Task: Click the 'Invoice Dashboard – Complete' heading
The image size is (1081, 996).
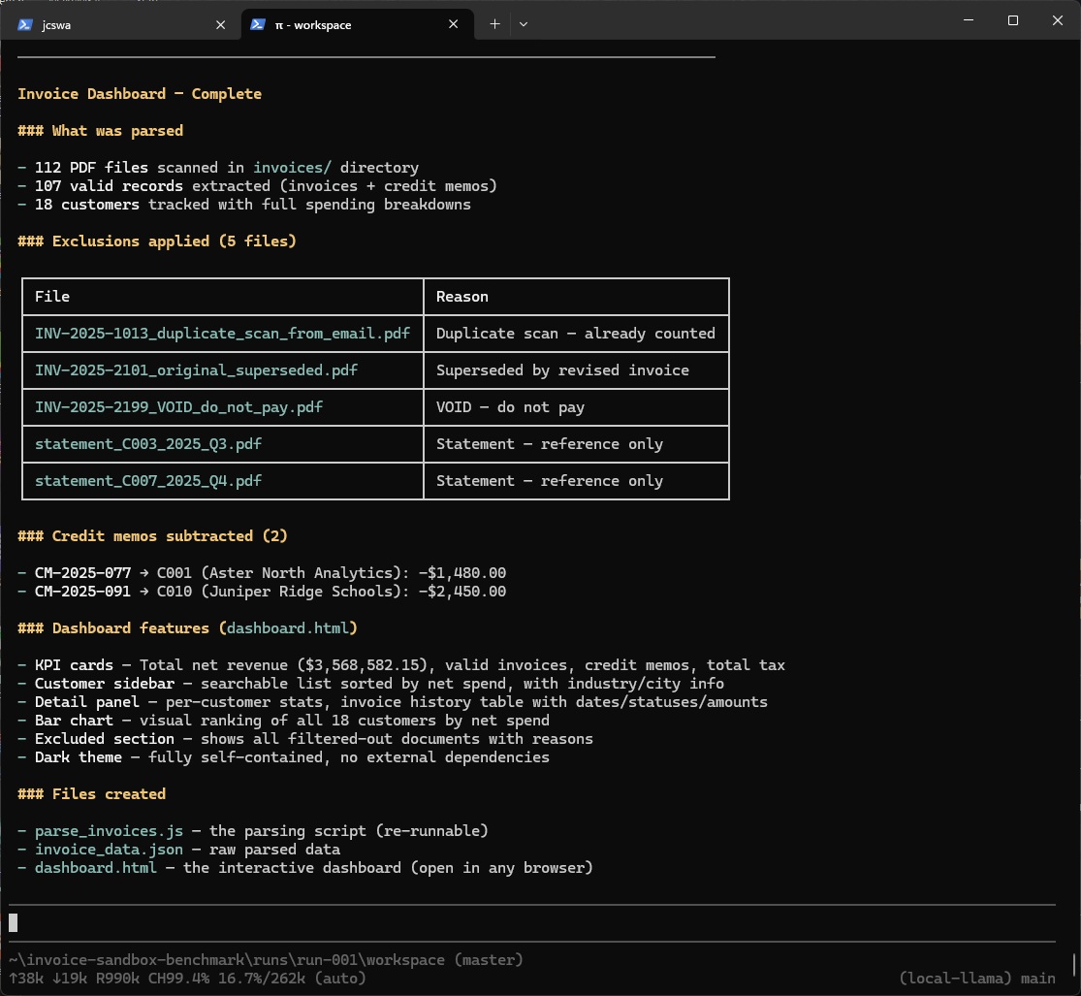Action: 140,94
